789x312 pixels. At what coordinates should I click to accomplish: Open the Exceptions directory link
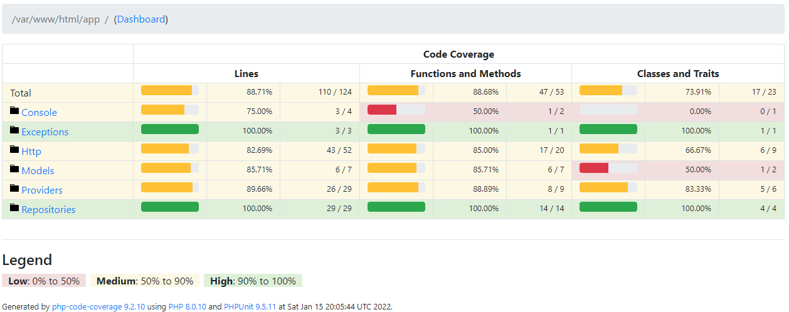coord(45,132)
